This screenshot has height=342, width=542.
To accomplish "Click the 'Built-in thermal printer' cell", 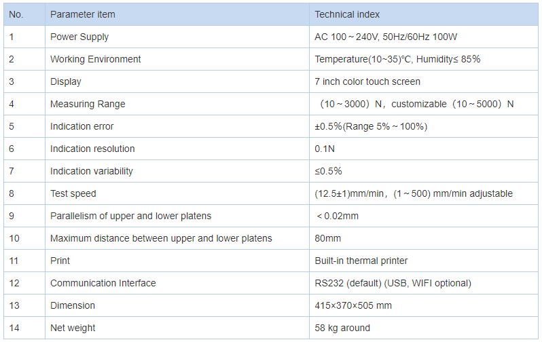I will (423, 261).
